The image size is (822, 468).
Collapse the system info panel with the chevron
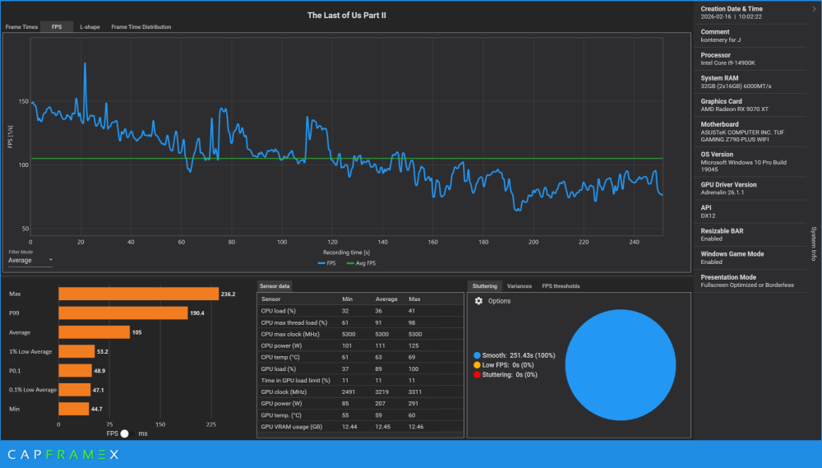(813, 10)
